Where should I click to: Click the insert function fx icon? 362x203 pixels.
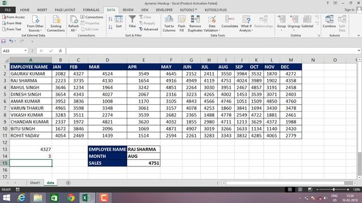(x=61, y=51)
